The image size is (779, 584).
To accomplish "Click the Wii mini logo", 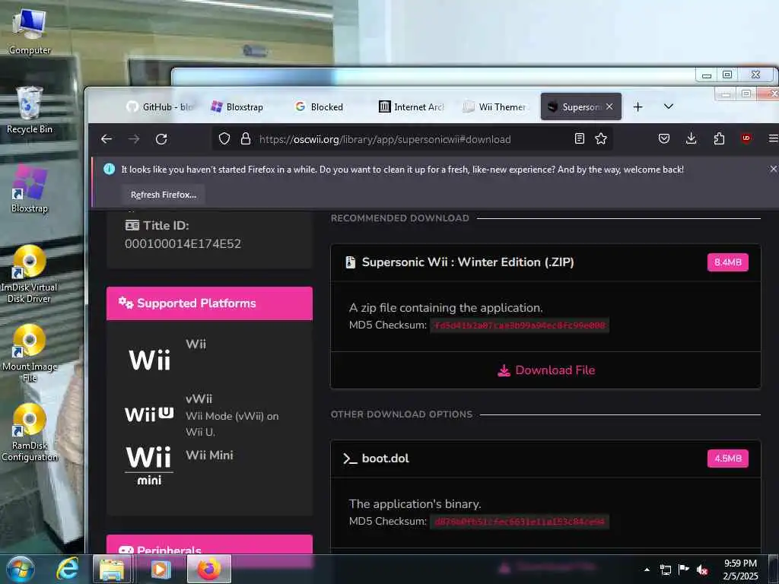I will (x=149, y=465).
